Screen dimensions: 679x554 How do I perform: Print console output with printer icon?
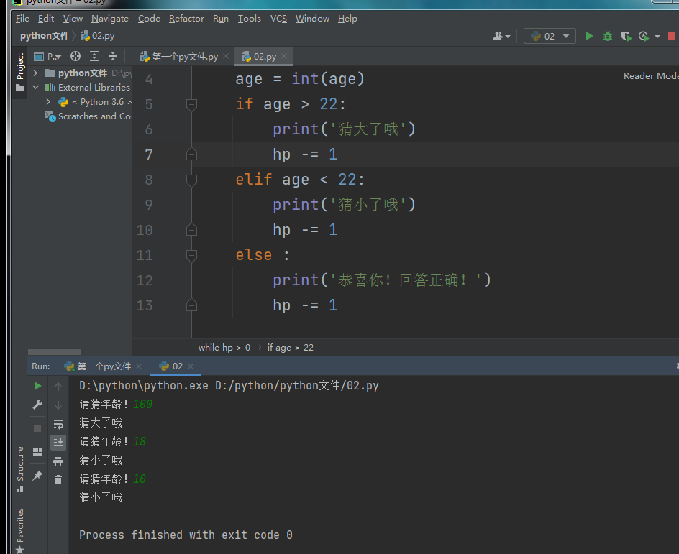[x=58, y=461]
